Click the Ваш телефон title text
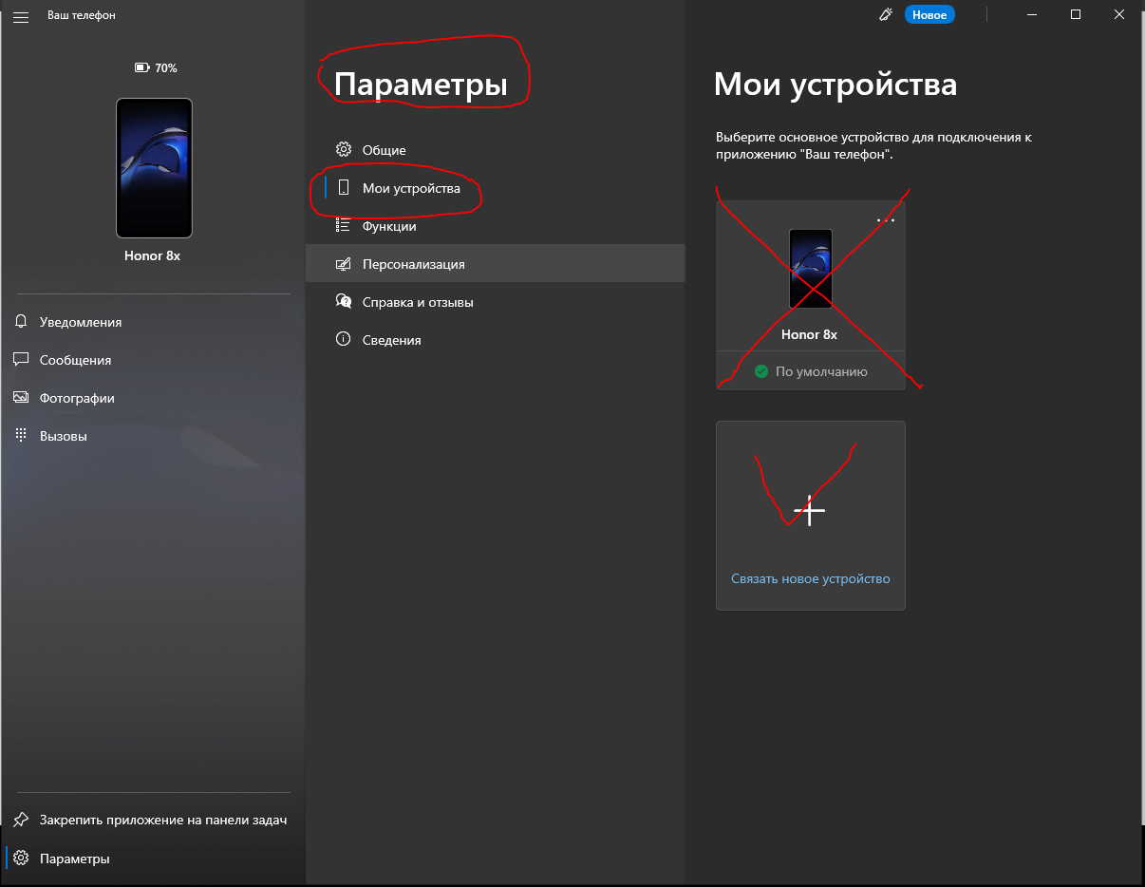1145x887 pixels. pyautogui.click(x=82, y=16)
